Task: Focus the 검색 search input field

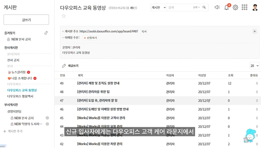Action: (x=180, y=8)
